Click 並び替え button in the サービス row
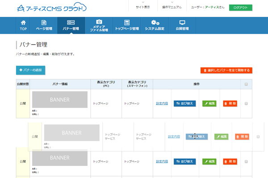Image resolution: width=268 pixels, height=178 pixels. pos(197,137)
